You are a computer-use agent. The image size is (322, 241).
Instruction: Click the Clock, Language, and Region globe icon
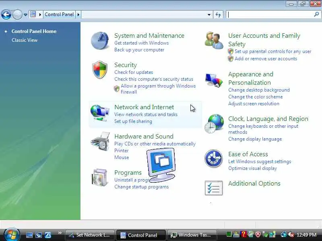(214, 124)
